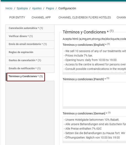The image size is (126, 145).
Task: Select Emails de notificación section
Action: [x=30, y=68]
